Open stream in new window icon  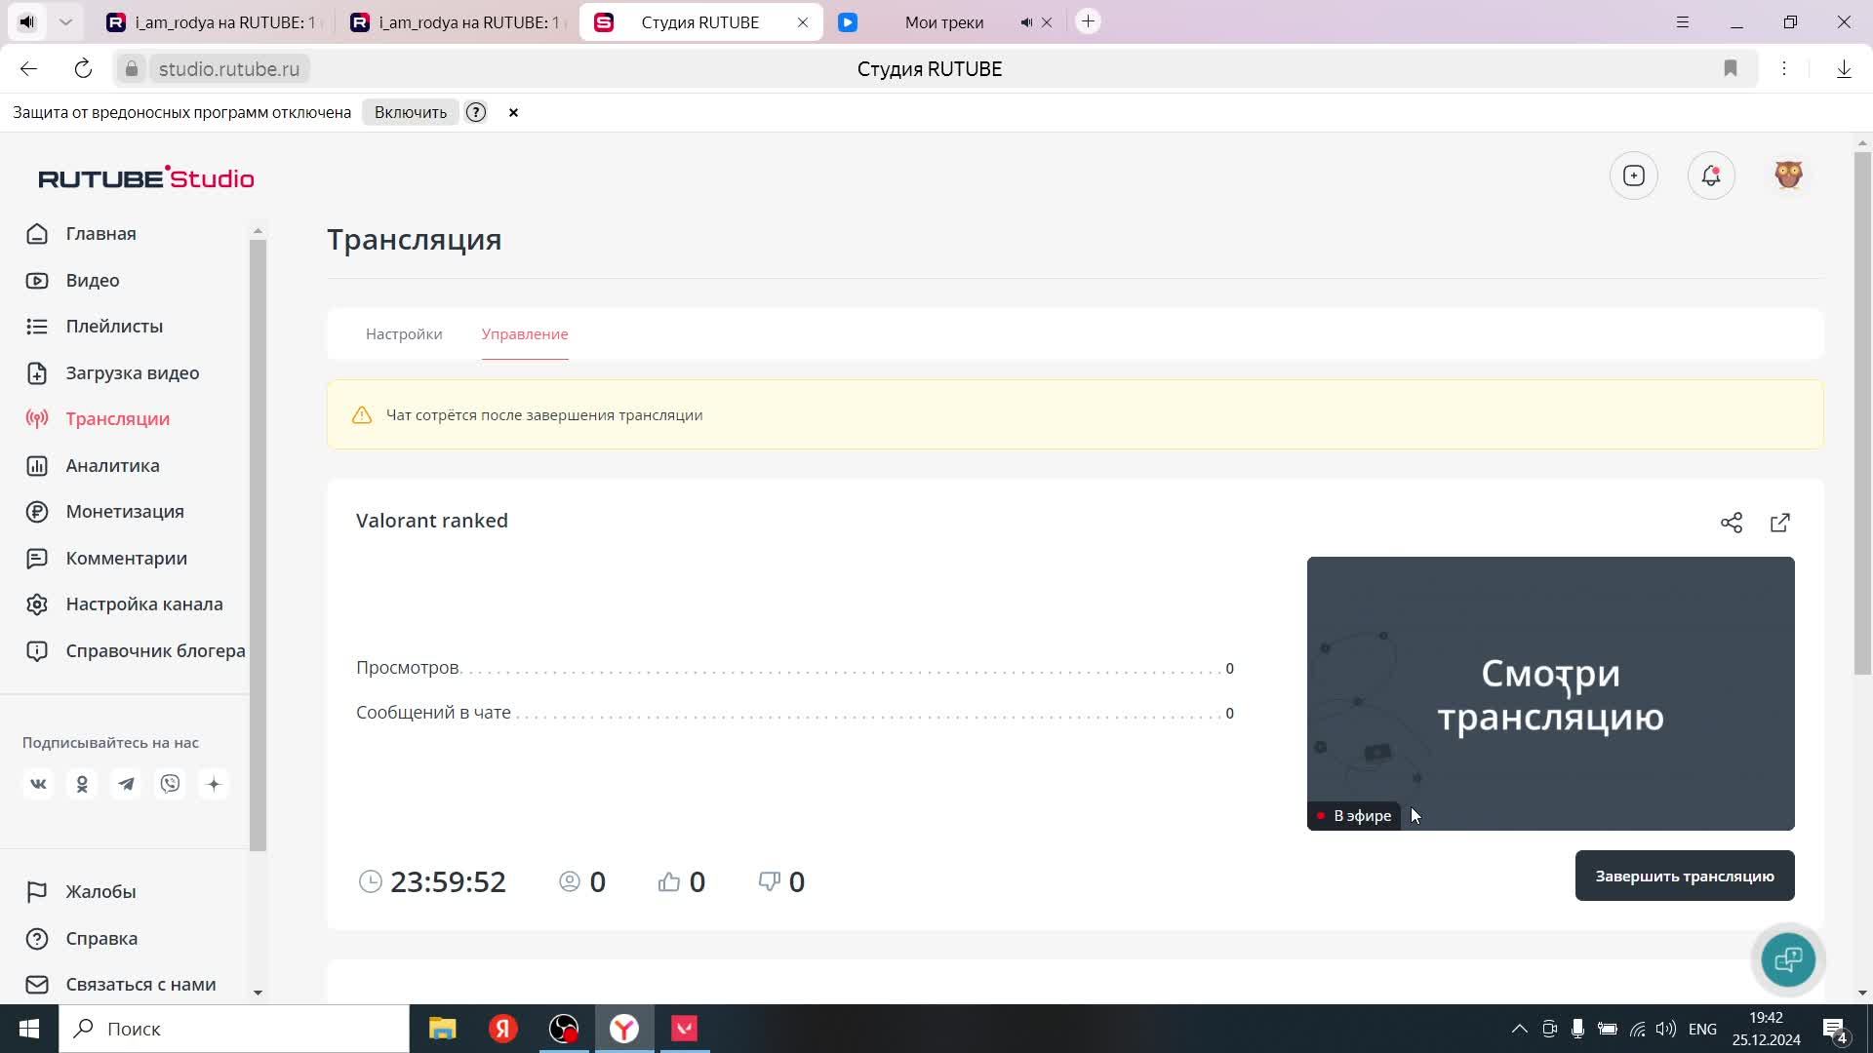1780,523
